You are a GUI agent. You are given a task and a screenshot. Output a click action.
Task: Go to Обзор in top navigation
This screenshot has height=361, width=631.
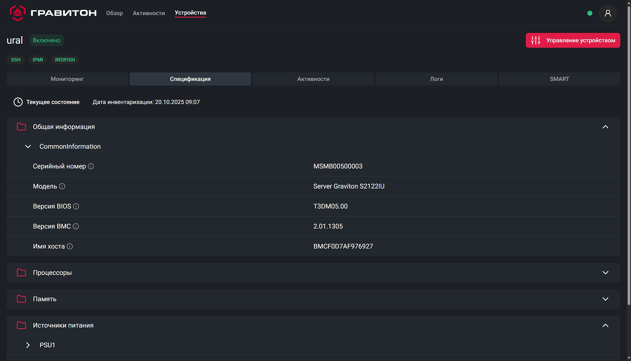[114, 13]
